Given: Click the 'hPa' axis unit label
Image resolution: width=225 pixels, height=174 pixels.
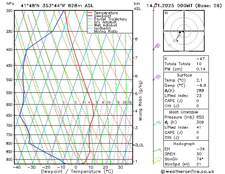Looking at the screenshot, I should [10, 4].
